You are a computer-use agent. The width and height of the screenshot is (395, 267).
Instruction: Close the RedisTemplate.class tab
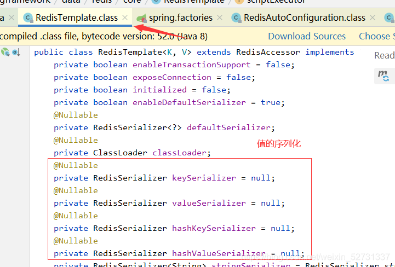click(125, 18)
